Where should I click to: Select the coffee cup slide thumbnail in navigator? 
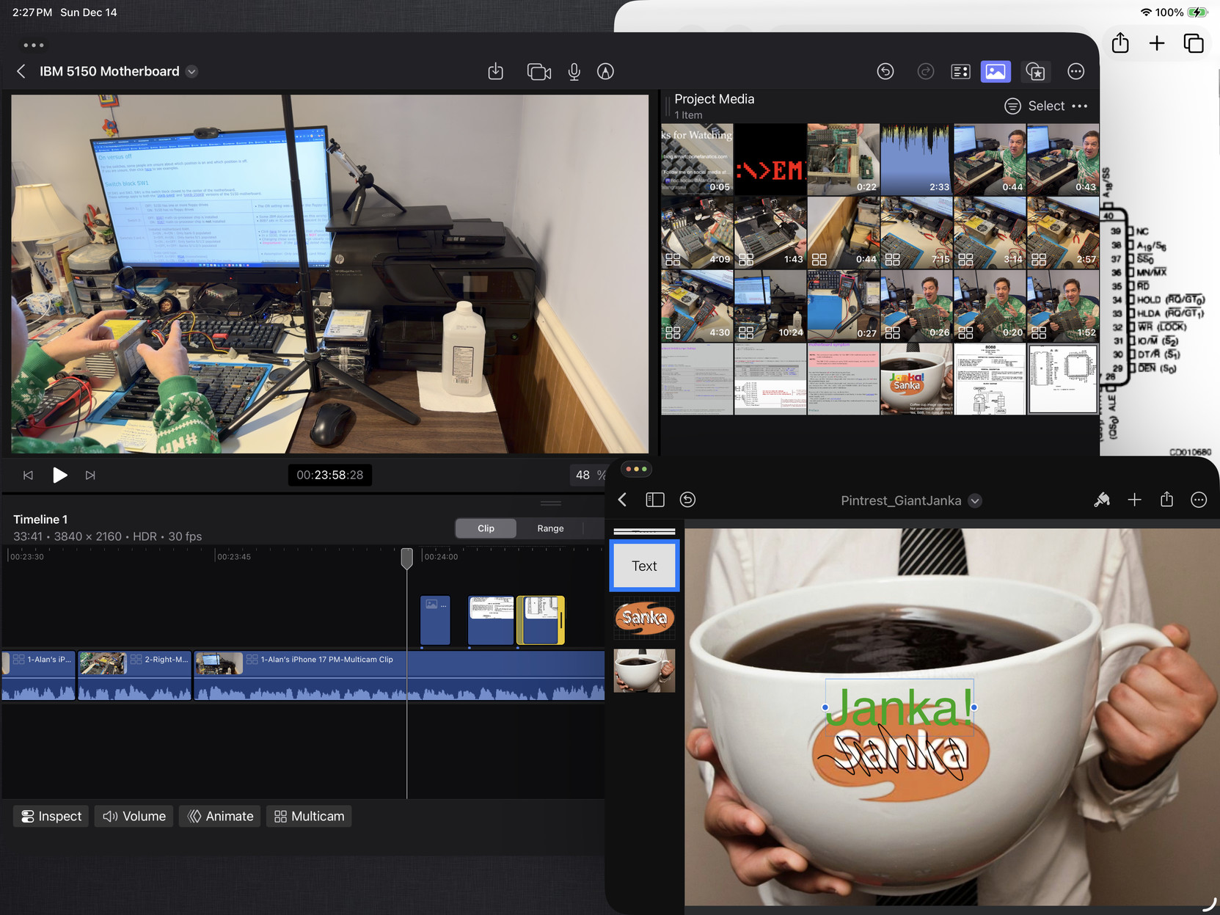click(645, 671)
